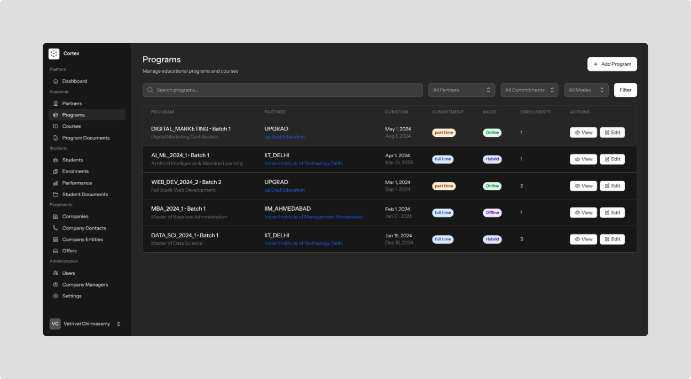Edit the WEB_DEV_2024_2 program

[x=612, y=186]
